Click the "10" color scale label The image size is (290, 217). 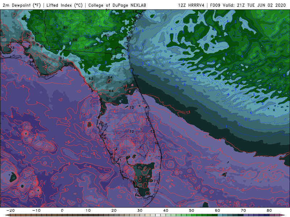88,210
